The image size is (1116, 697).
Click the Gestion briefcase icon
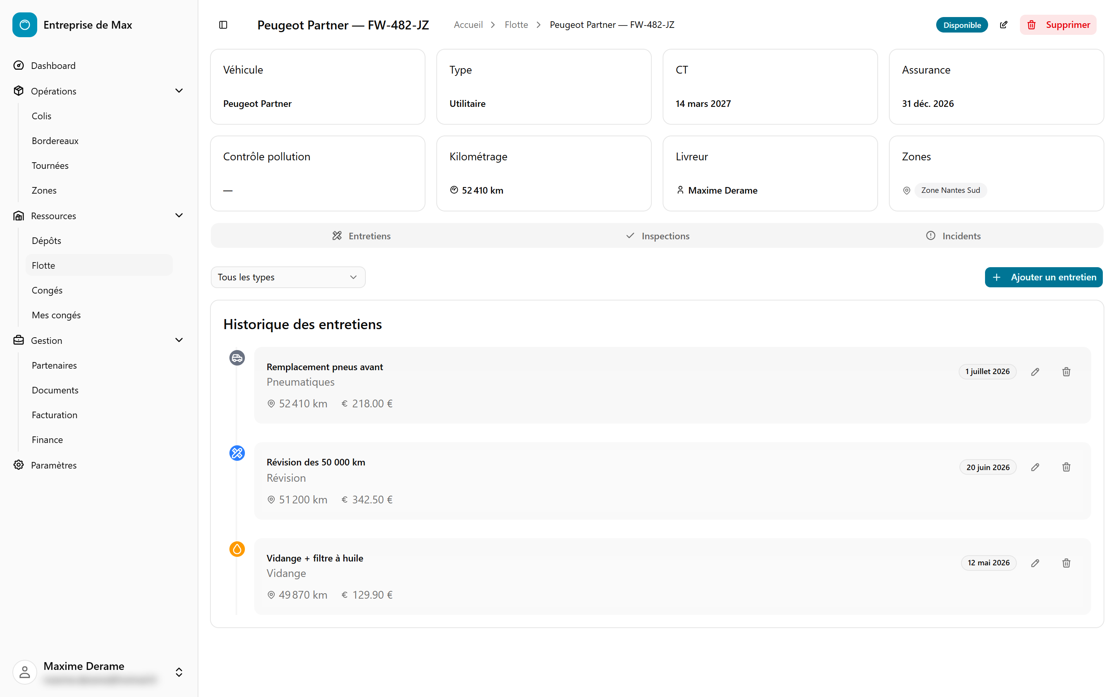(19, 340)
